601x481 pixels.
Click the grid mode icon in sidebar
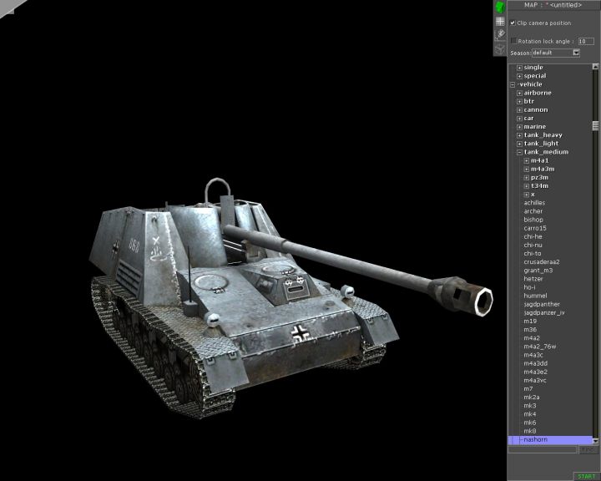(x=500, y=22)
